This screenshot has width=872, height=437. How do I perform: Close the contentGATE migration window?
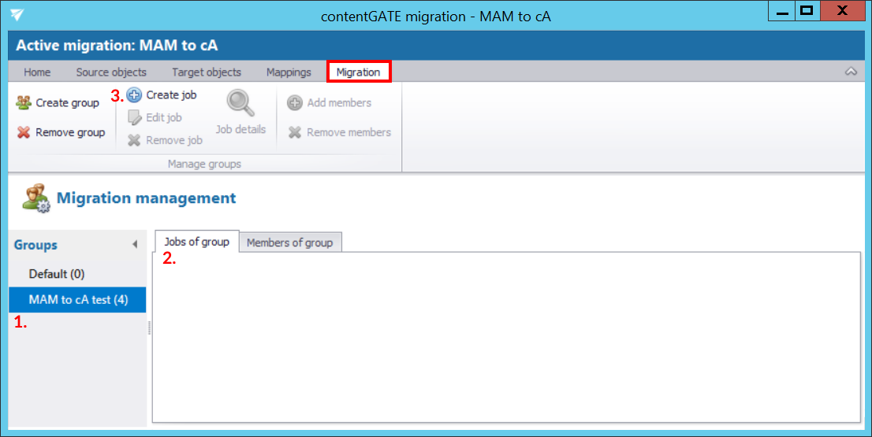[842, 11]
